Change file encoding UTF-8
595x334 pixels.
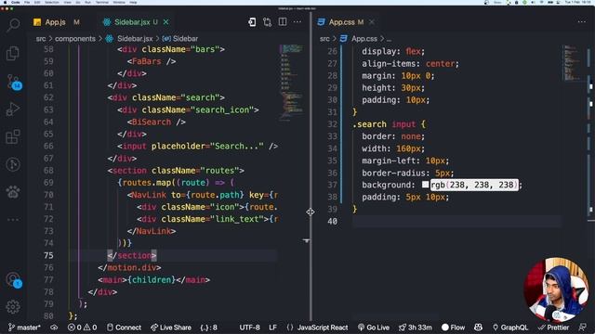click(x=249, y=328)
